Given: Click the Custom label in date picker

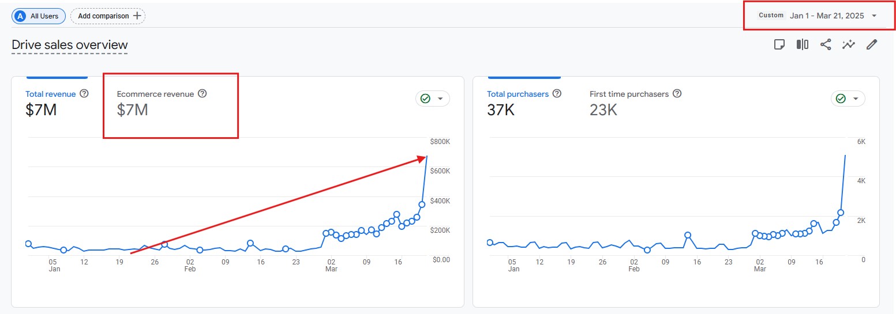Looking at the screenshot, I should (x=771, y=16).
